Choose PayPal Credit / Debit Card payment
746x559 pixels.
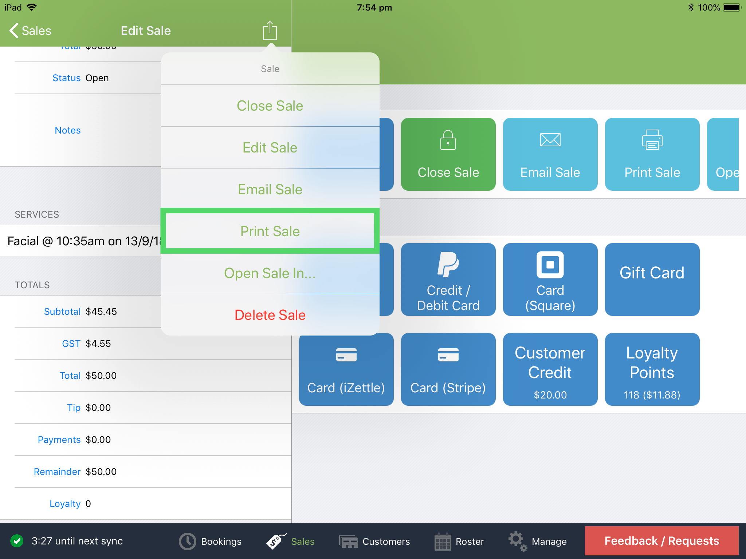[x=448, y=279]
